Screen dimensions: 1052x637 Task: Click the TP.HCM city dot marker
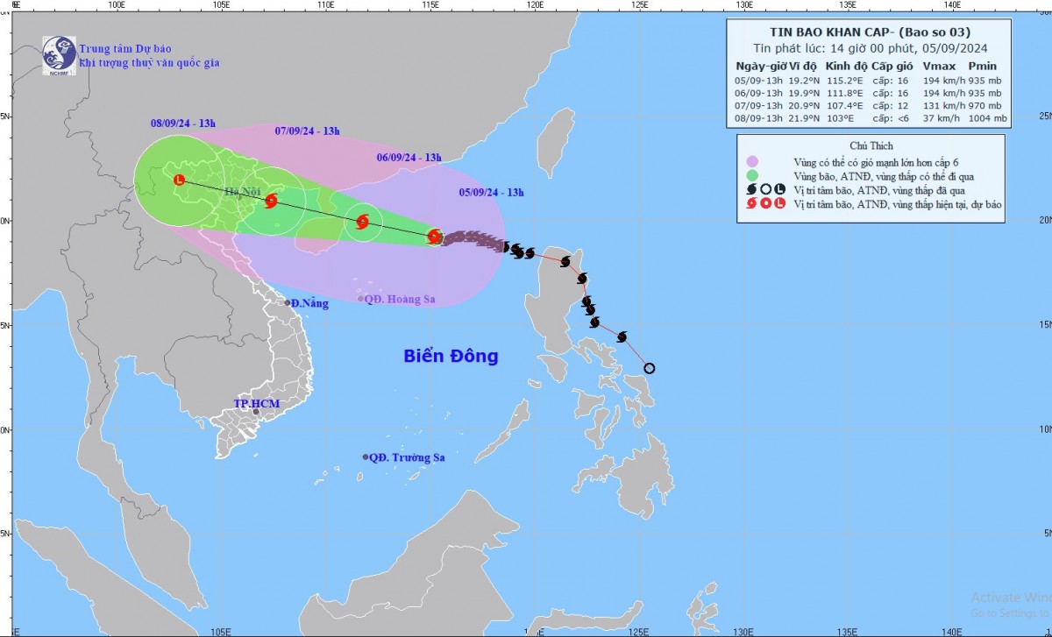[x=256, y=412]
